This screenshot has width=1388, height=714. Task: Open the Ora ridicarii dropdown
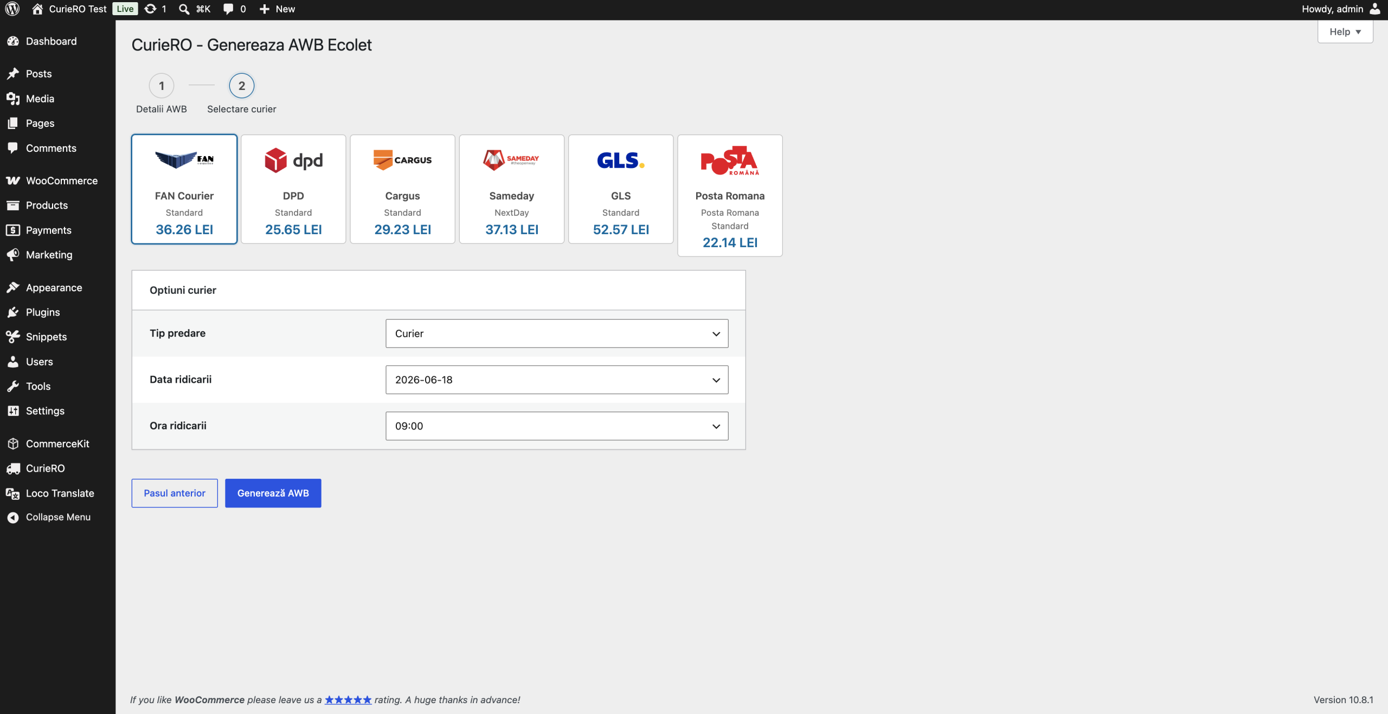pos(557,426)
